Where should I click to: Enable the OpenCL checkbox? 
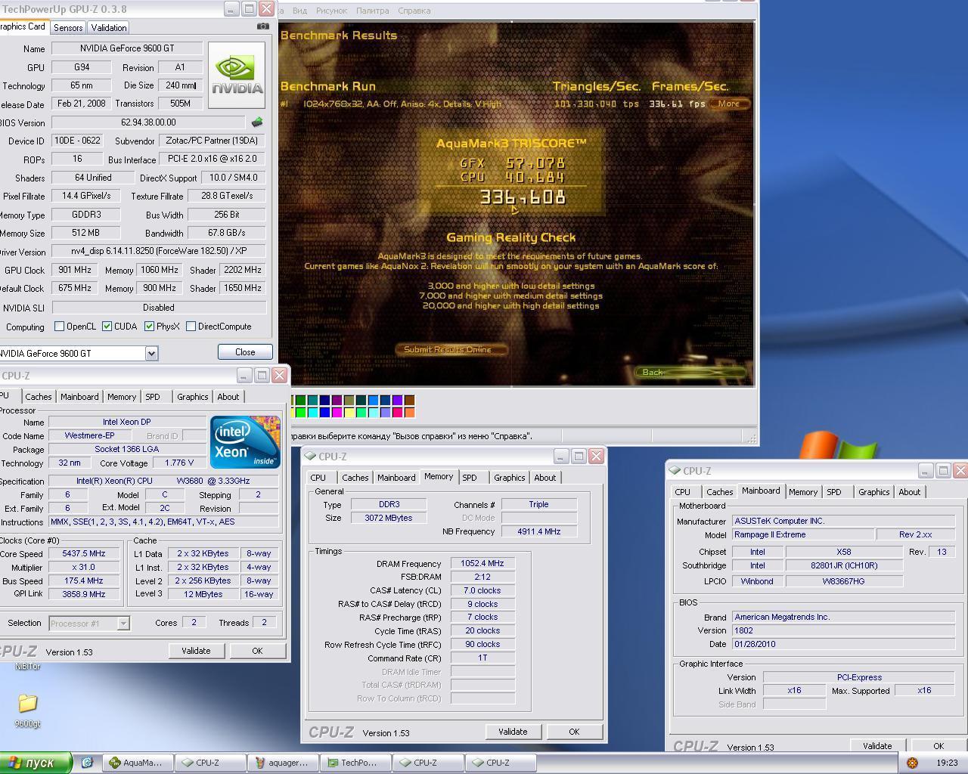tap(60, 327)
